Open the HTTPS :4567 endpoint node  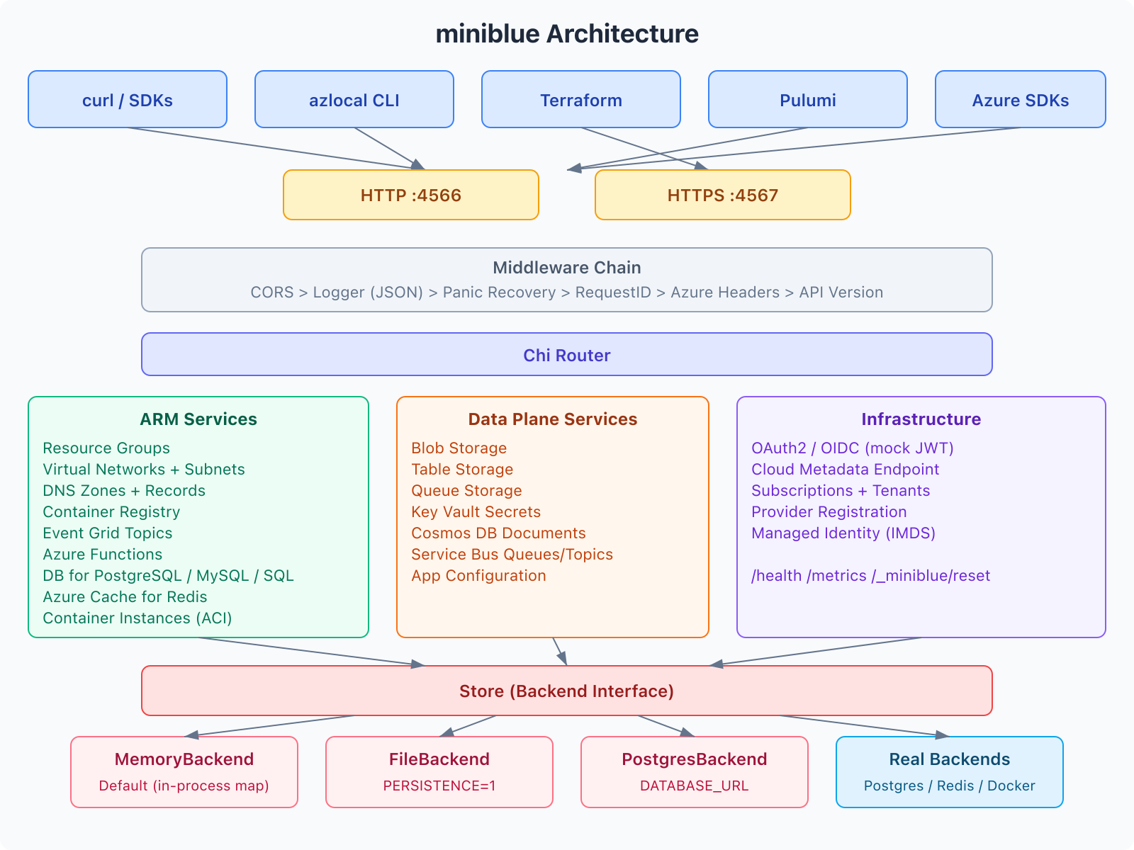[x=722, y=195]
